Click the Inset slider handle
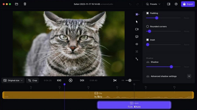This screenshot has height=110, width=197. click(x=148, y=45)
